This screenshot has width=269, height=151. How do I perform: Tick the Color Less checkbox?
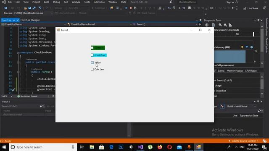[92, 69]
